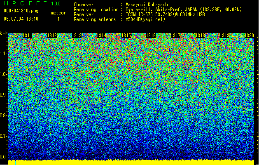
Task: Click the Ogata-vill. Akita-Pref. JAPAN location text
Action: click(x=184, y=9)
